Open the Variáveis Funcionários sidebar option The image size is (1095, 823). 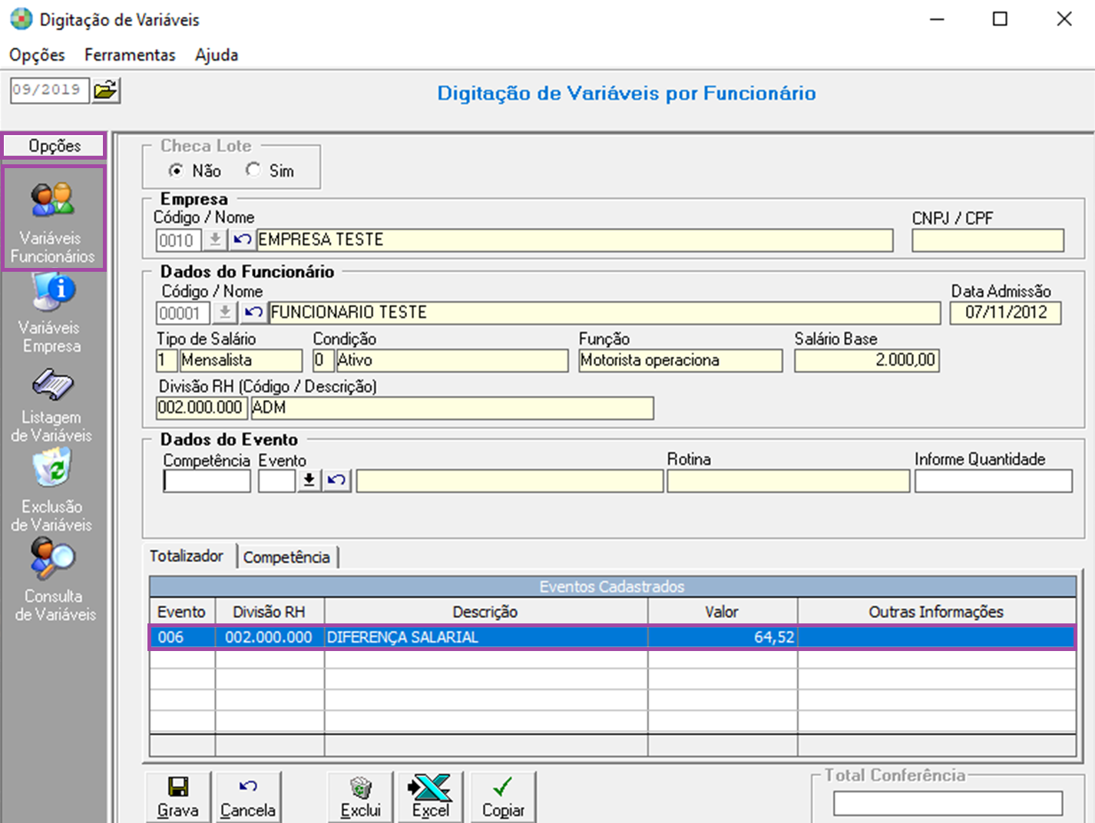(53, 219)
